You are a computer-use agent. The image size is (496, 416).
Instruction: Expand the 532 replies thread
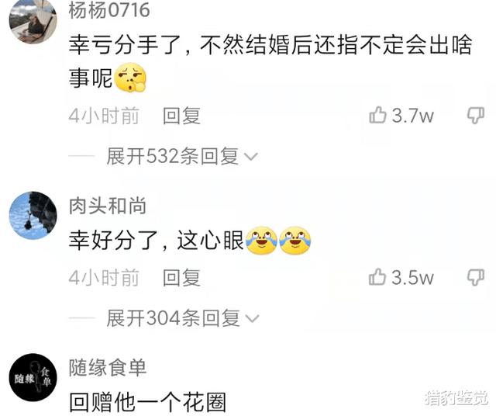tap(182, 156)
